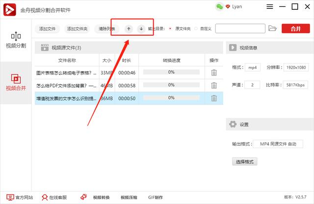Click the output directory path field

click(x=240, y=28)
